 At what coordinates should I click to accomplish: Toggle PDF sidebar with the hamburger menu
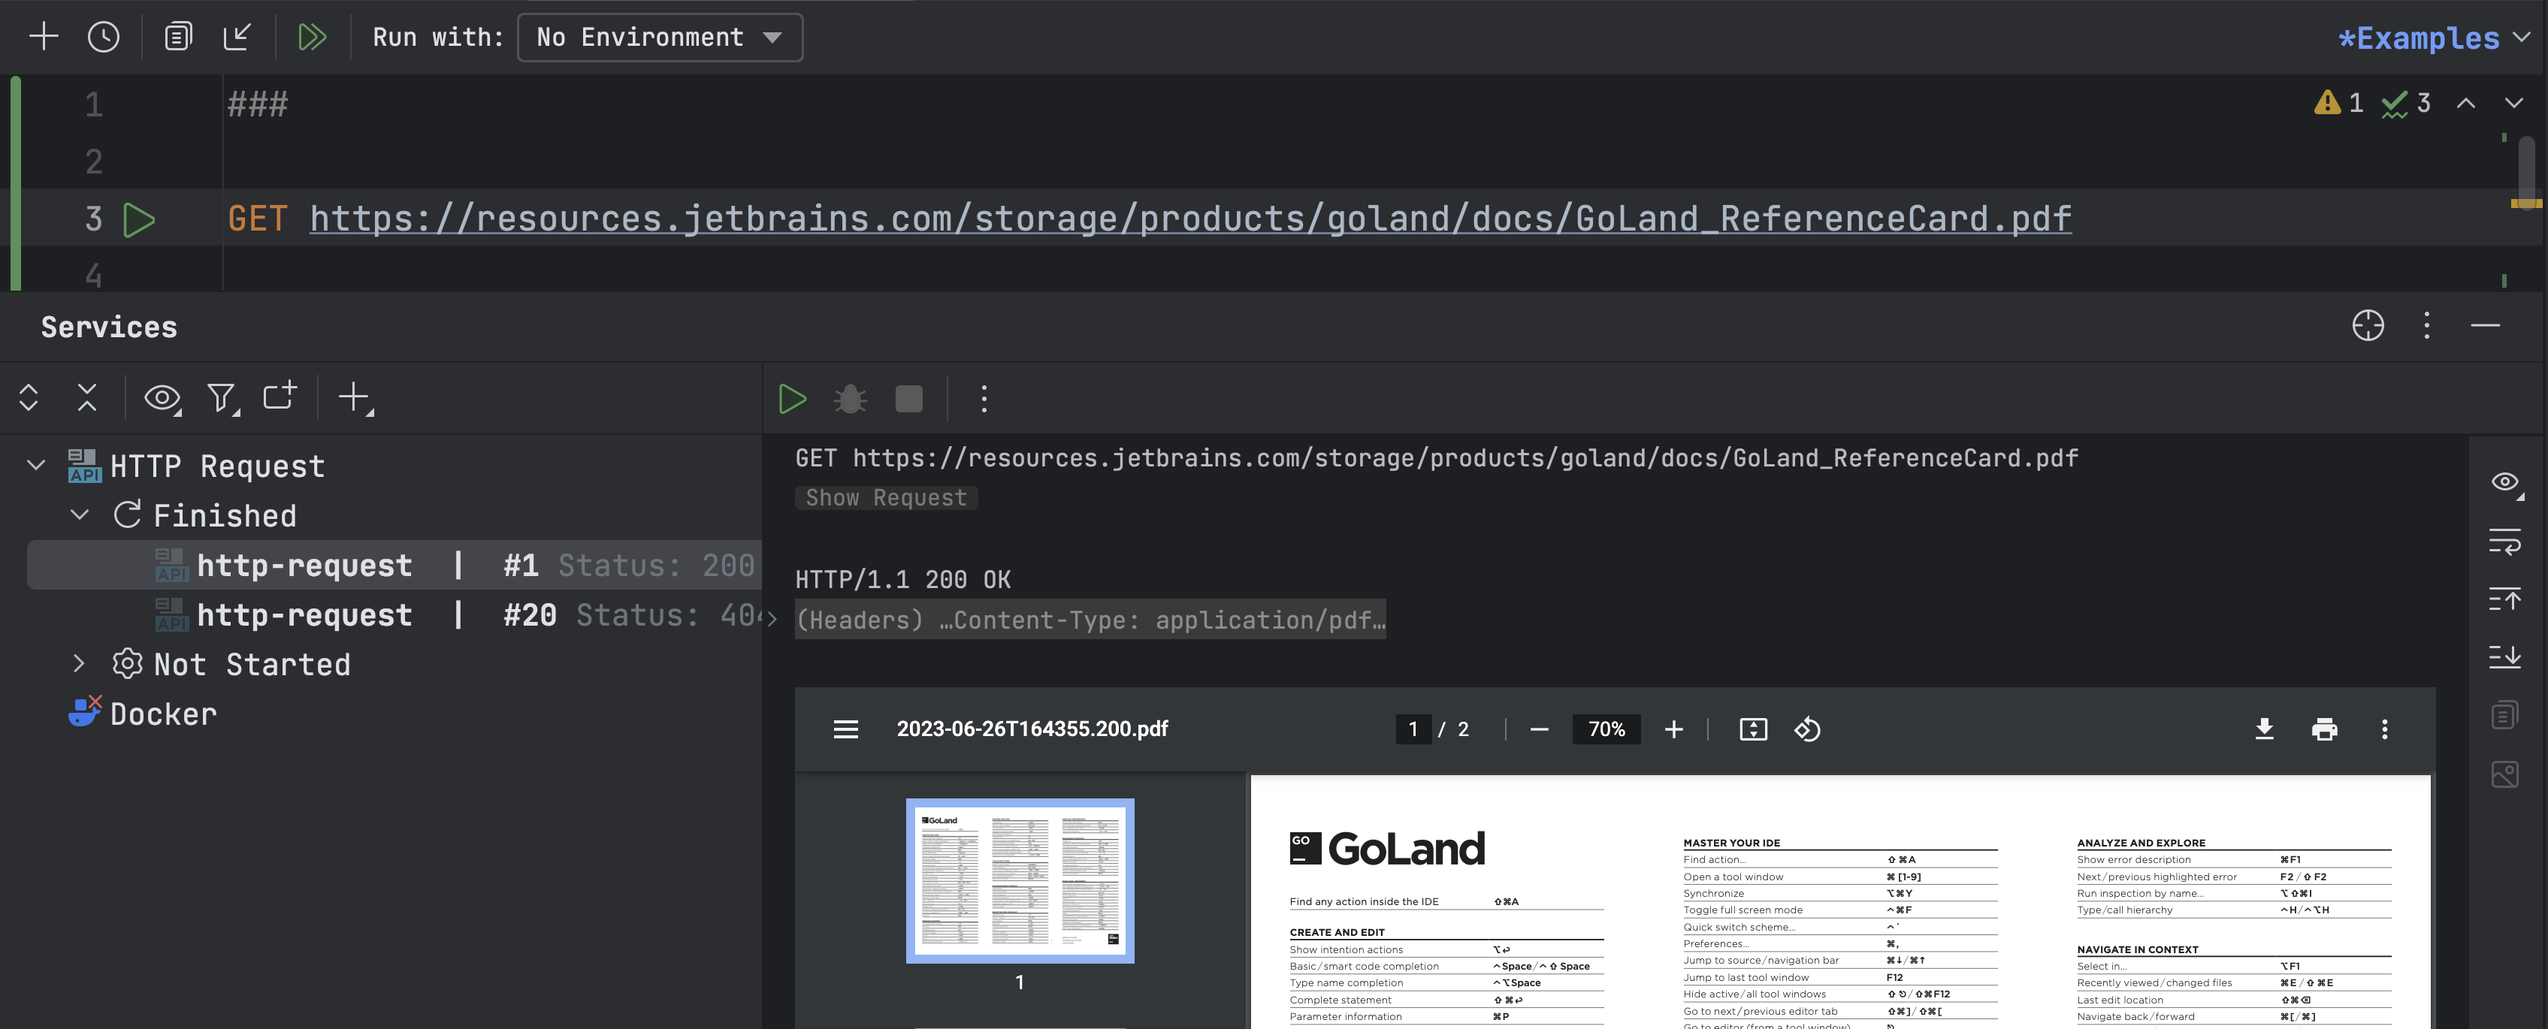coord(846,729)
